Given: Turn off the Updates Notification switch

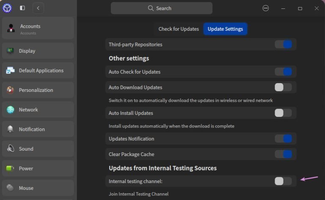Looking at the screenshot, I should 284,138.
